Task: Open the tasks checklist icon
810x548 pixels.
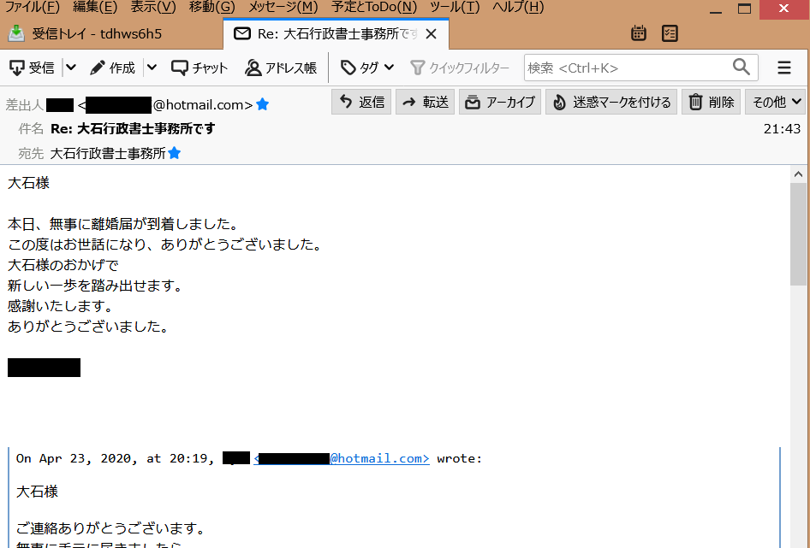Action: [670, 33]
